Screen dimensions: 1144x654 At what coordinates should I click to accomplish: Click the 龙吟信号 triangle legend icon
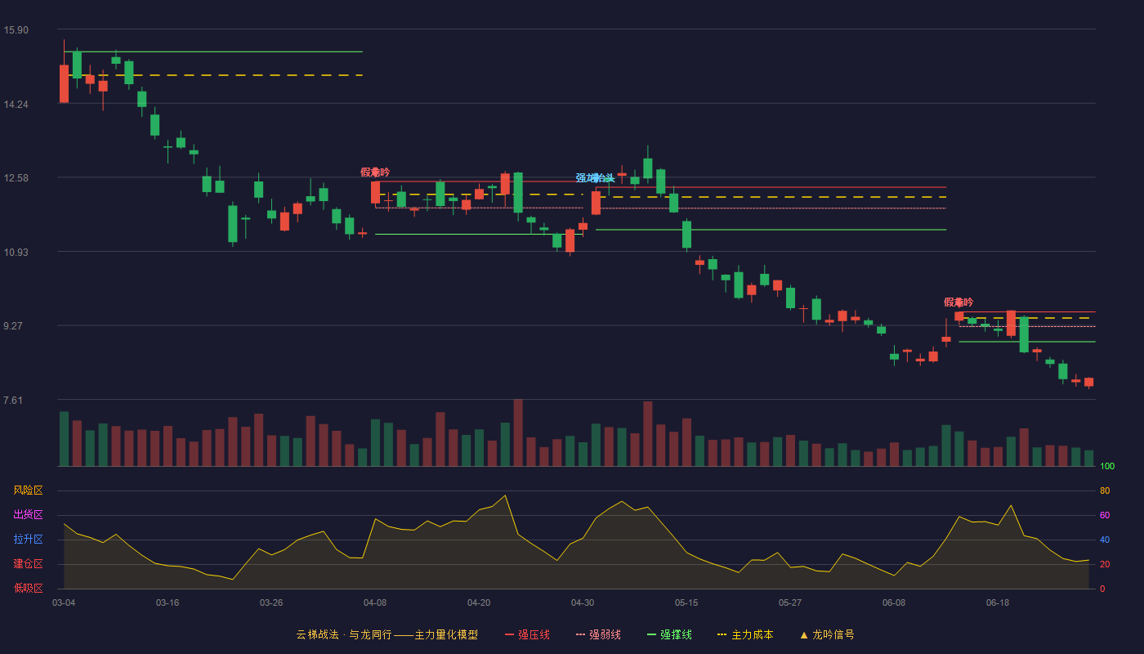tap(804, 634)
